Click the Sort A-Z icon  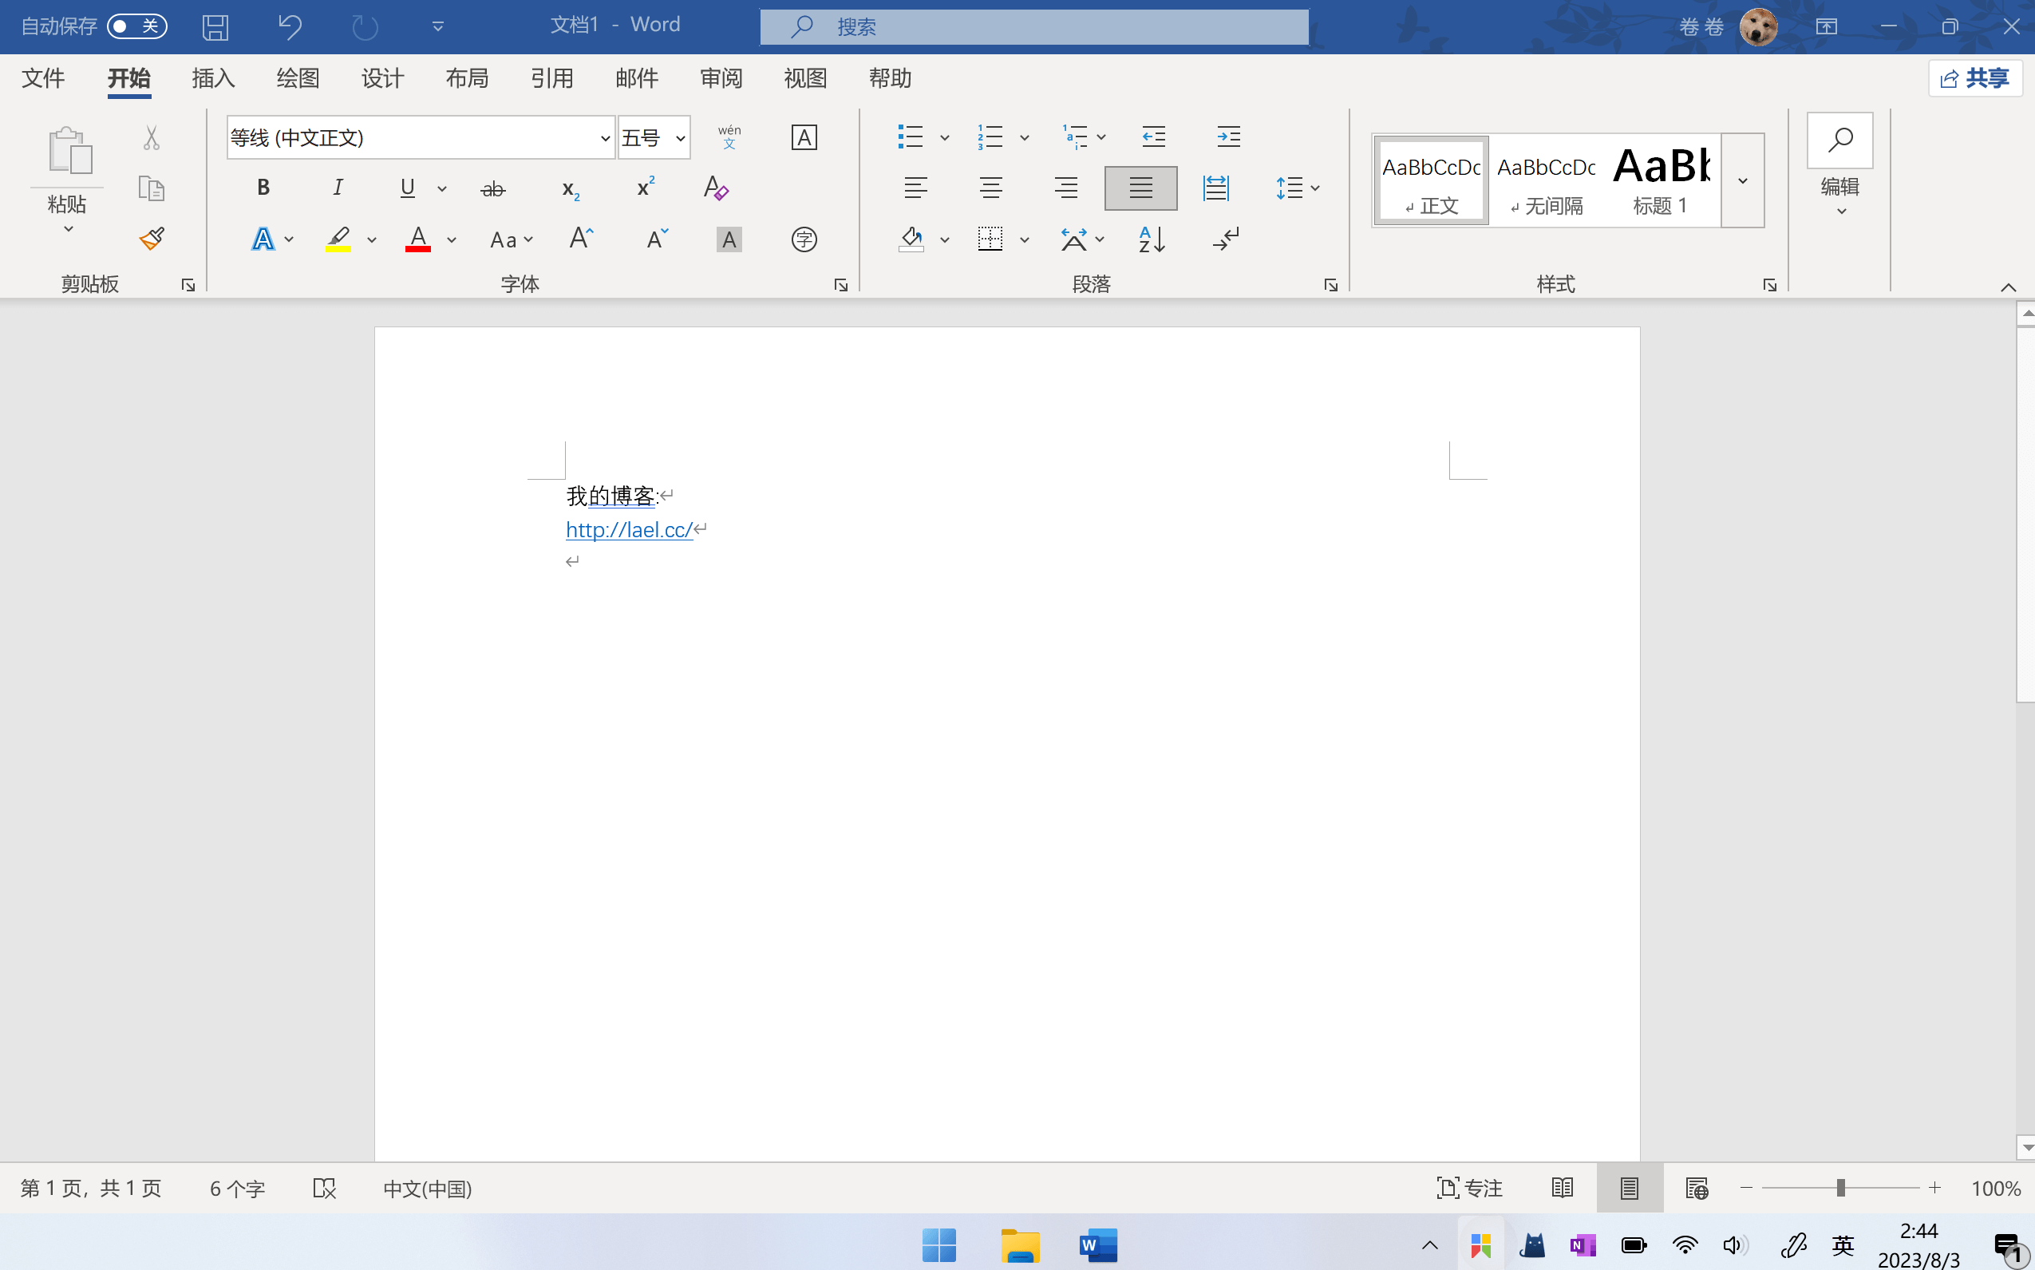1151,239
